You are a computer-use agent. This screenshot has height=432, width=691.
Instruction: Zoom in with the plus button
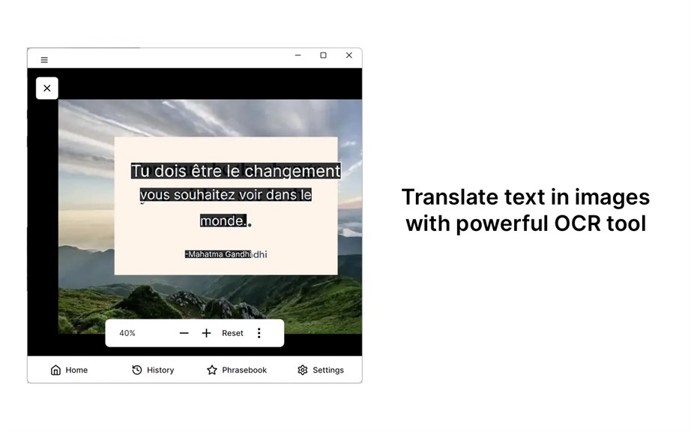point(206,333)
